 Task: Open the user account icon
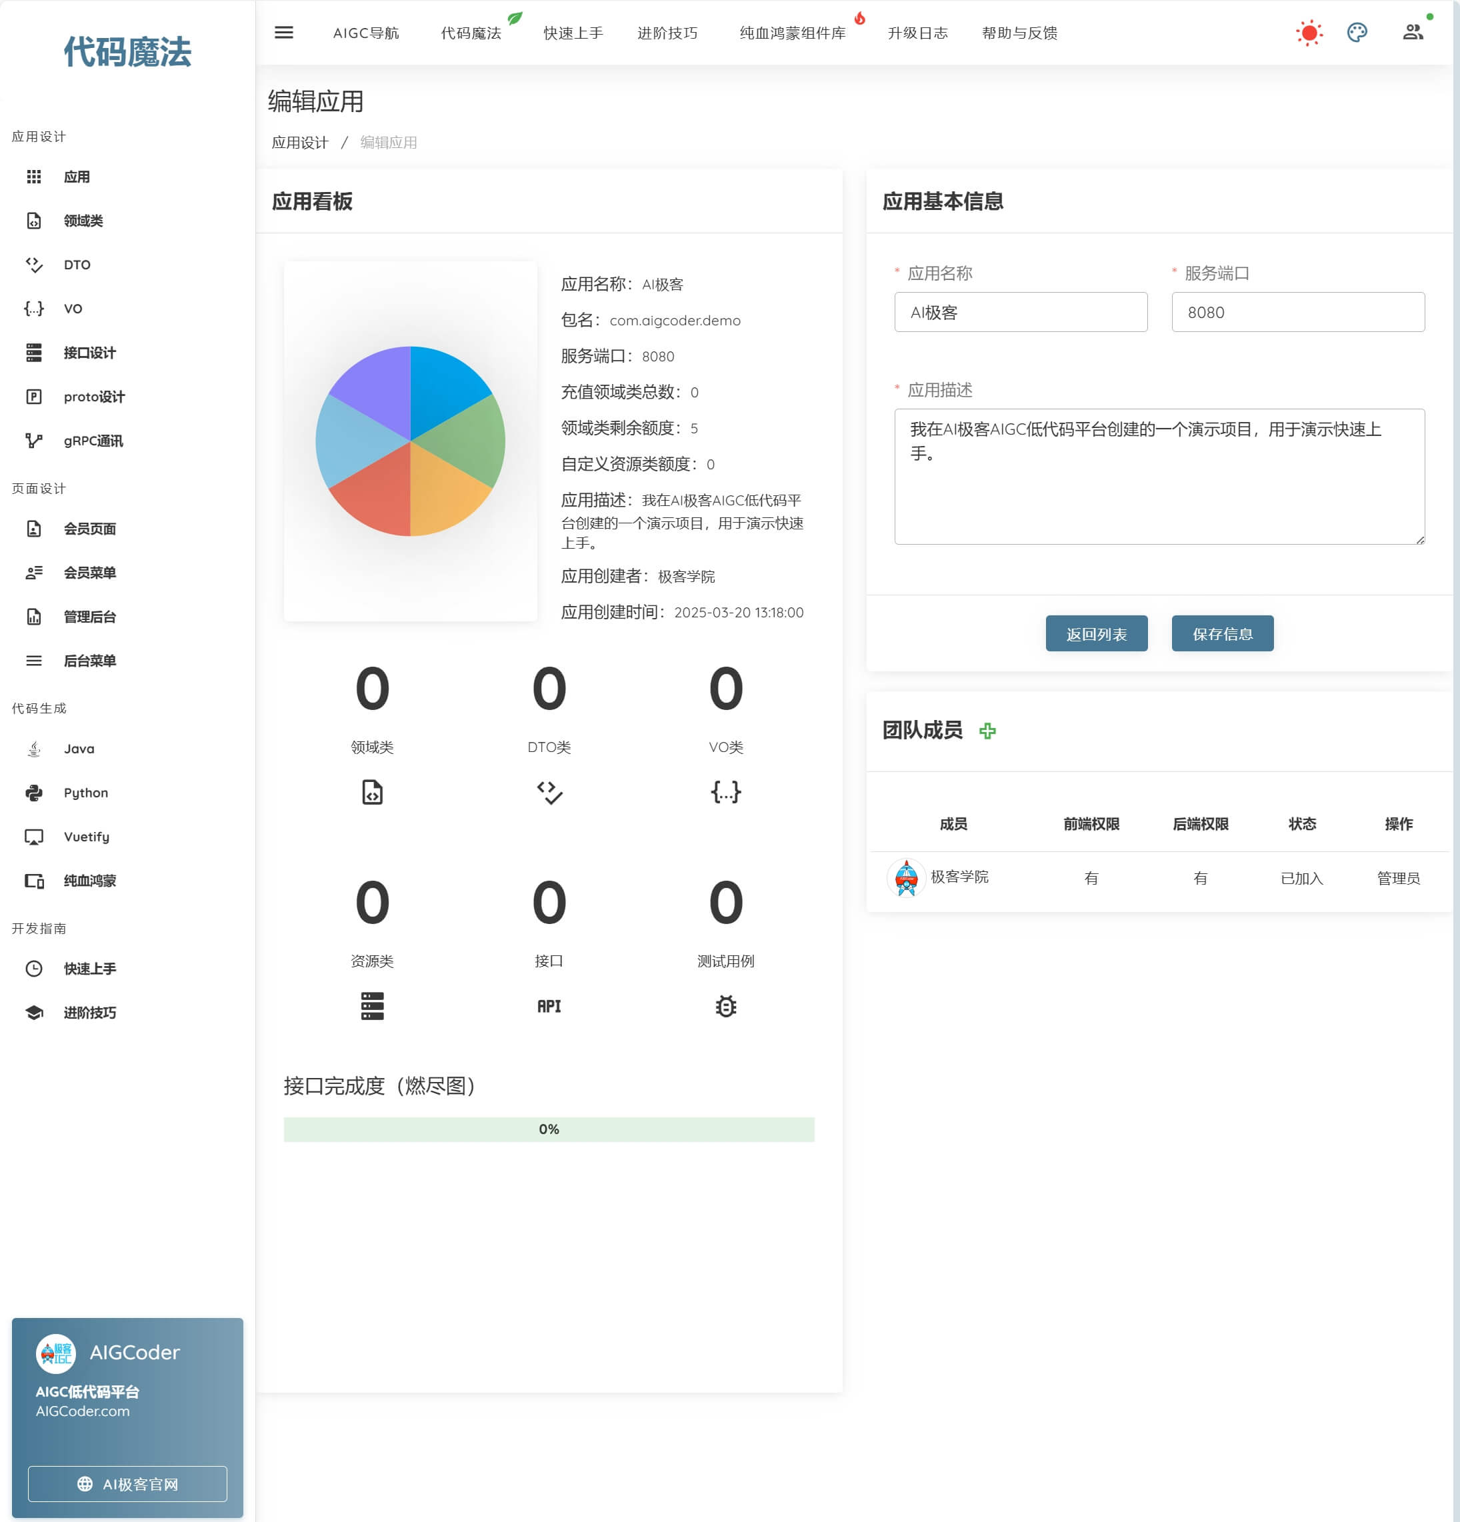point(1412,33)
